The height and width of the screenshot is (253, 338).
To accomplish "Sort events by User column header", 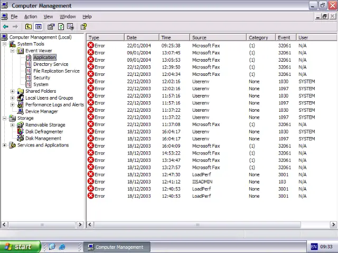I will pos(316,37).
